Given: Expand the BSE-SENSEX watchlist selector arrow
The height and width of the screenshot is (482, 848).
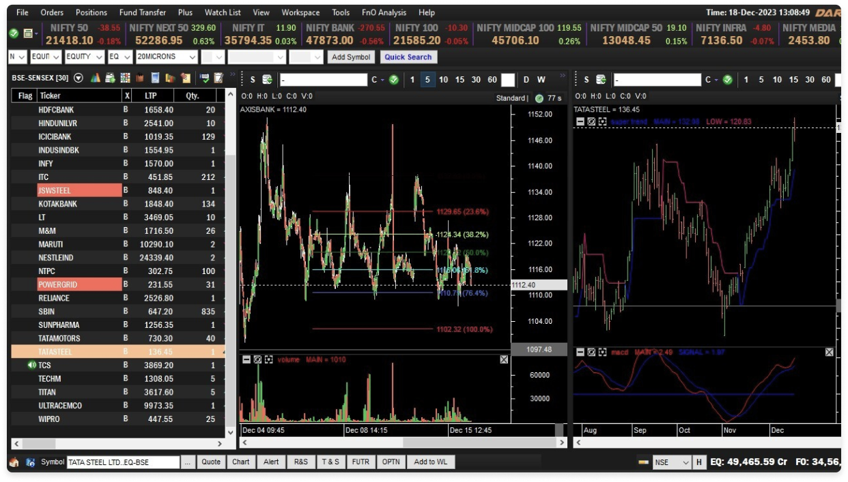Looking at the screenshot, I should coord(79,78).
